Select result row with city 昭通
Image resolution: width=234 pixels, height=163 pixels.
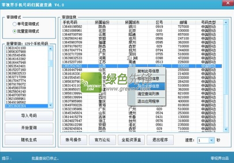coord(142,35)
